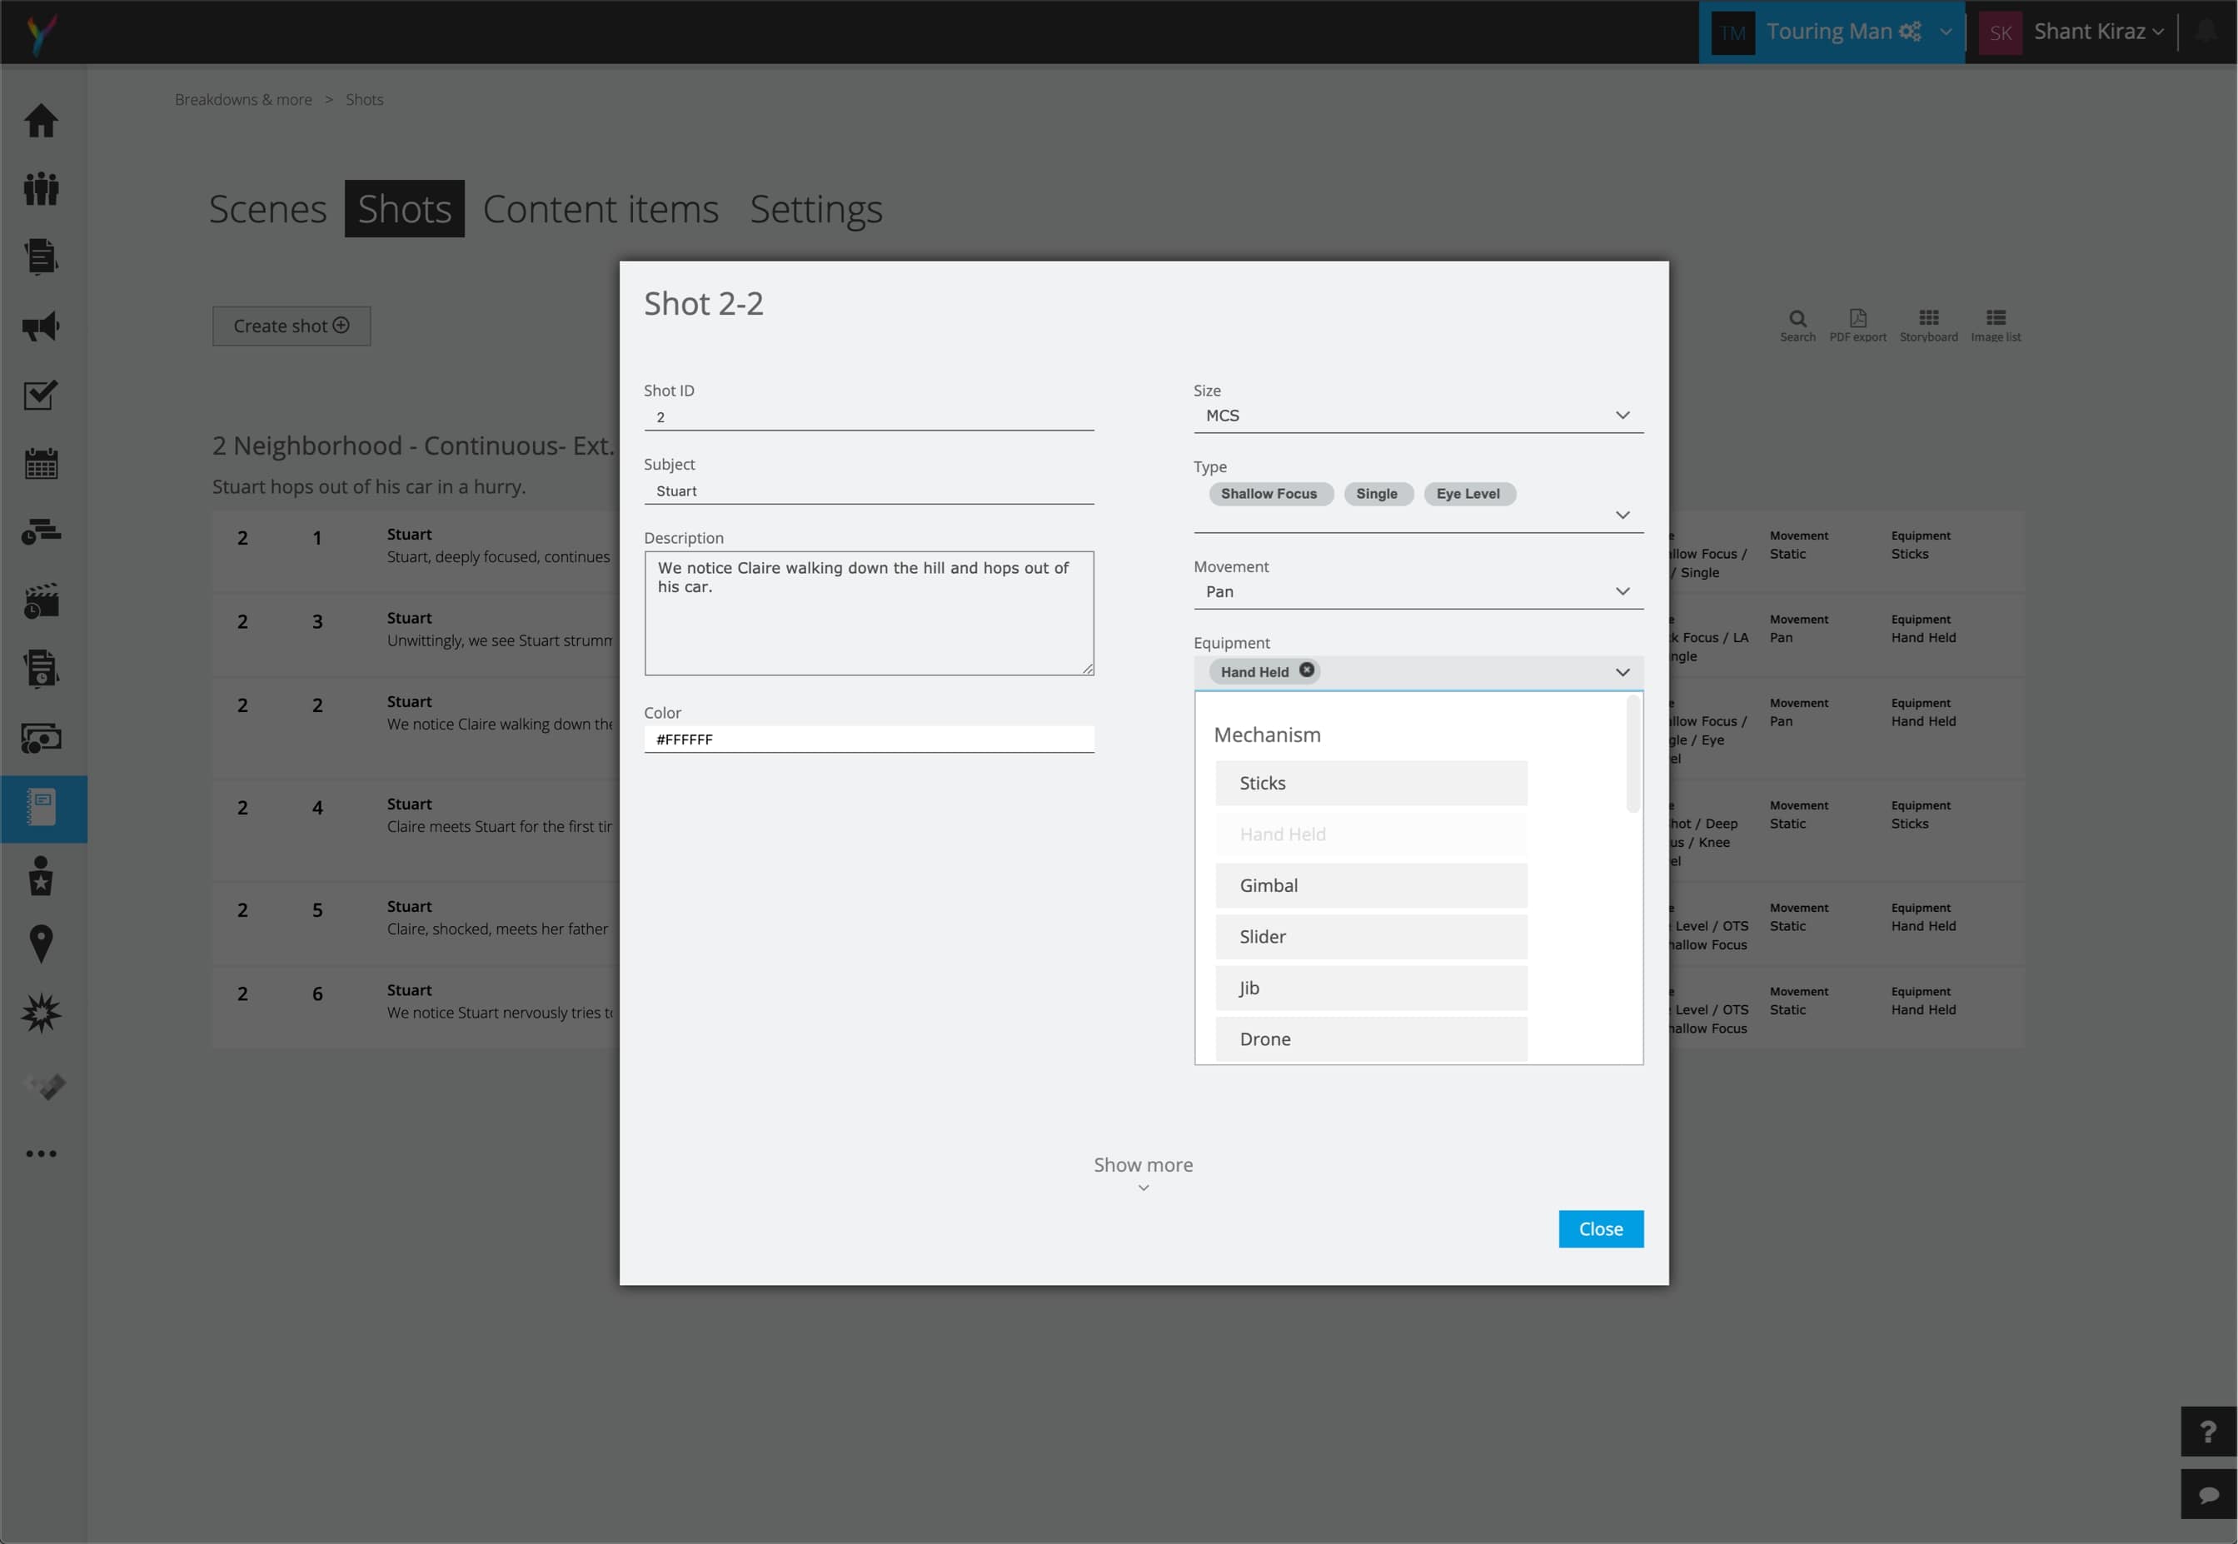Viewport: 2238px width, 1544px height.
Task: Open the Home icon in sidebar
Action: (41, 120)
